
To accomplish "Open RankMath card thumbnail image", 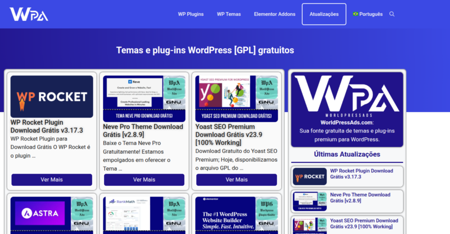I will [x=144, y=215].
